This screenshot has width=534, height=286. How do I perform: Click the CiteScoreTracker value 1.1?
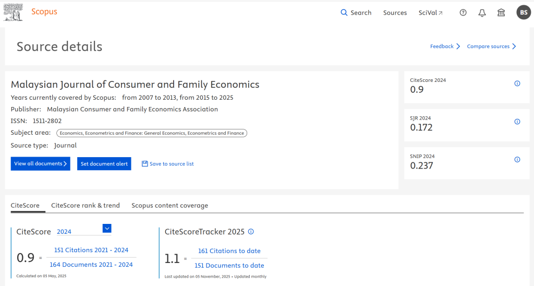(x=172, y=259)
